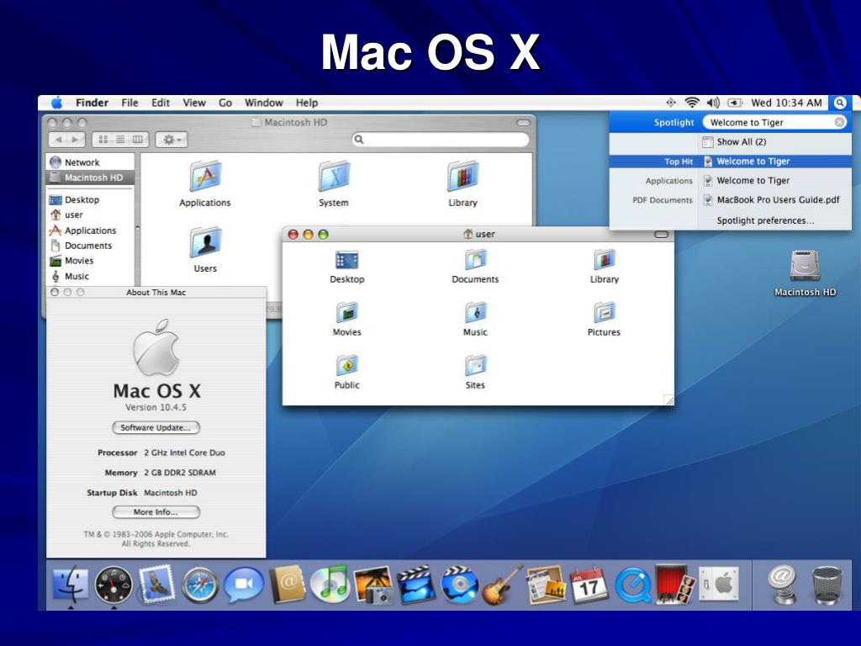Launch Safari compass icon in Dock
This screenshot has height=646, width=861.
tap(200, 585)
